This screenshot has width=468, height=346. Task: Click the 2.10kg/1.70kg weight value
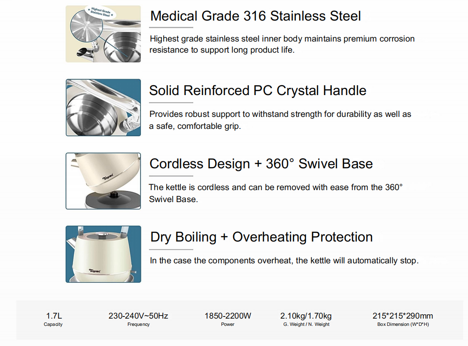[306, 316]
